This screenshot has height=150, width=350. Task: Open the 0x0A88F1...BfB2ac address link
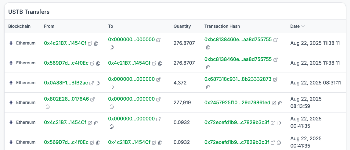(x=66, y=83)
